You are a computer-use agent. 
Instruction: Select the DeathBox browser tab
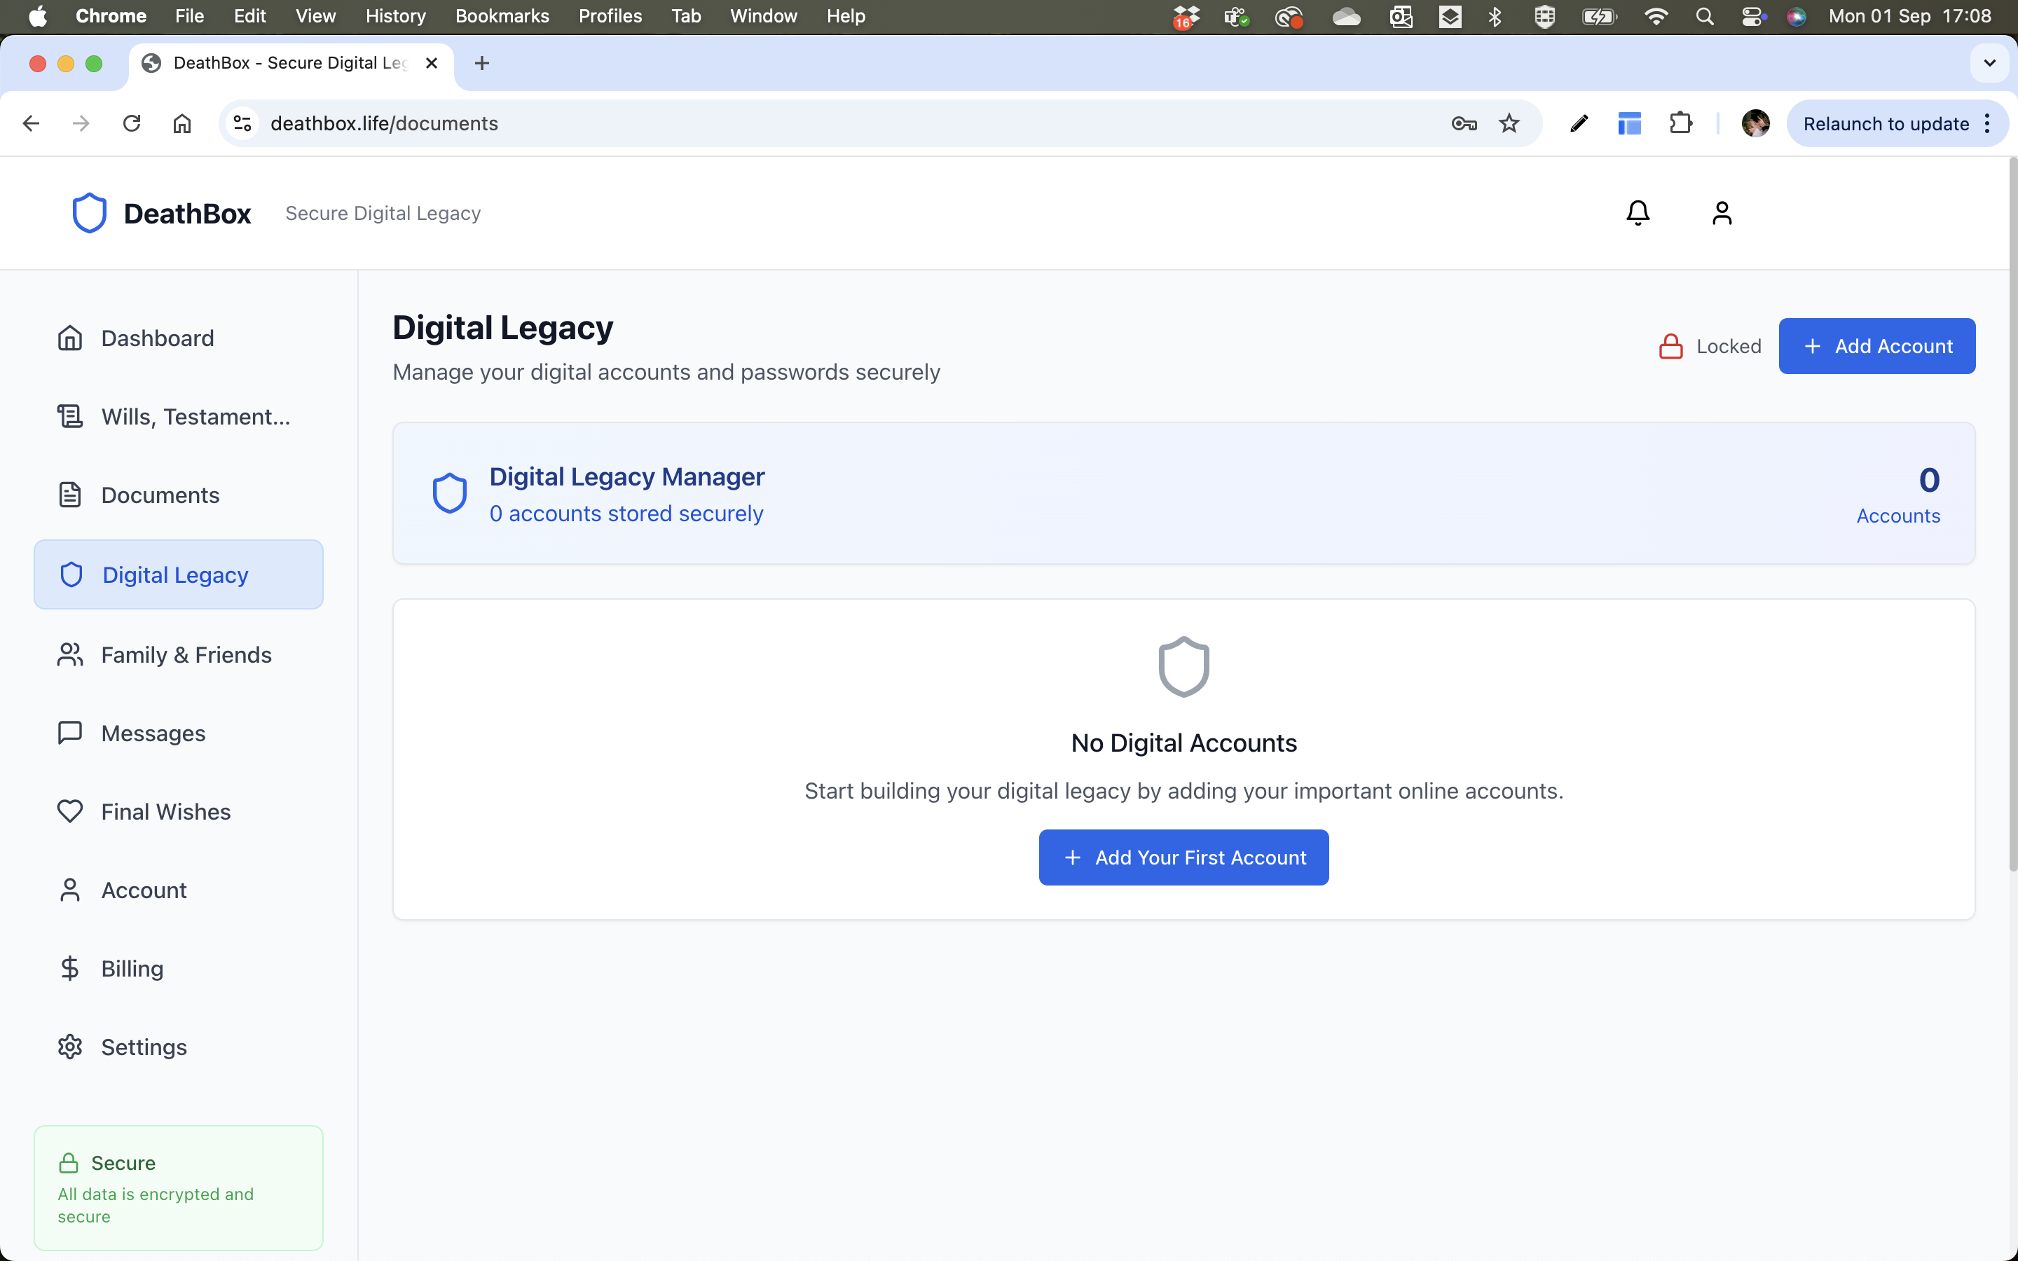290,63
